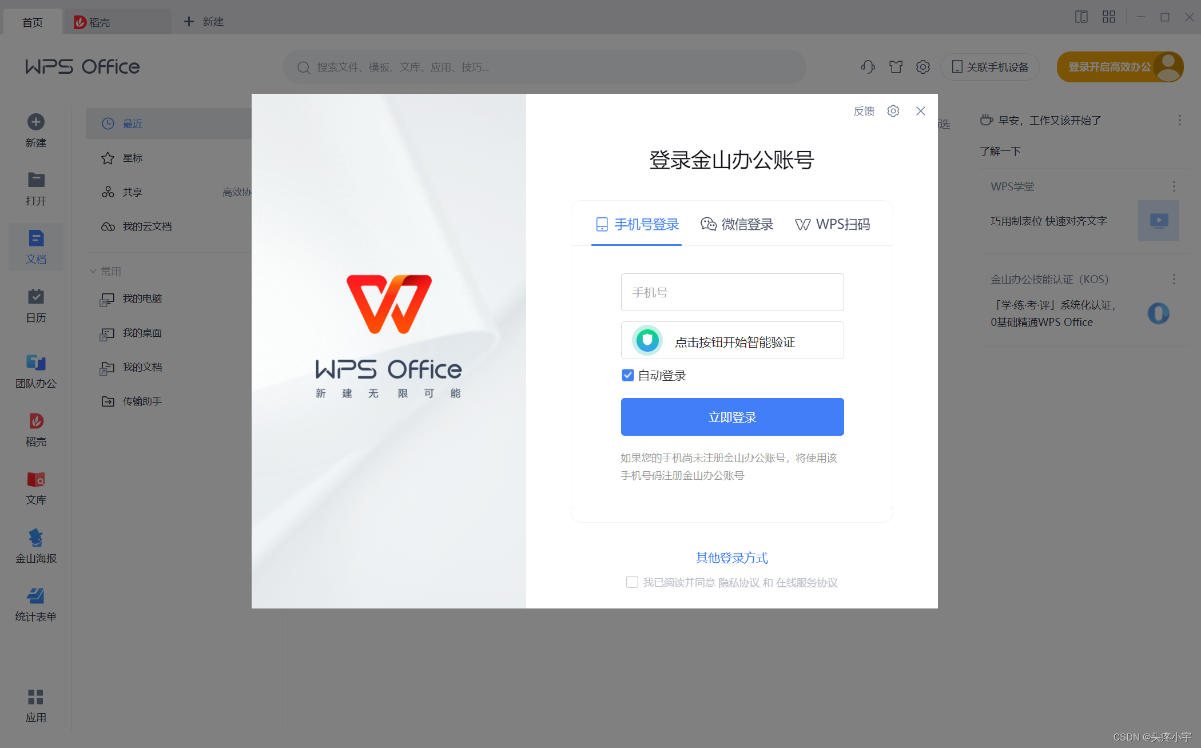
Task: Open the WPS学堂 card three-dot menu
Action: [x=1174, y=186]
